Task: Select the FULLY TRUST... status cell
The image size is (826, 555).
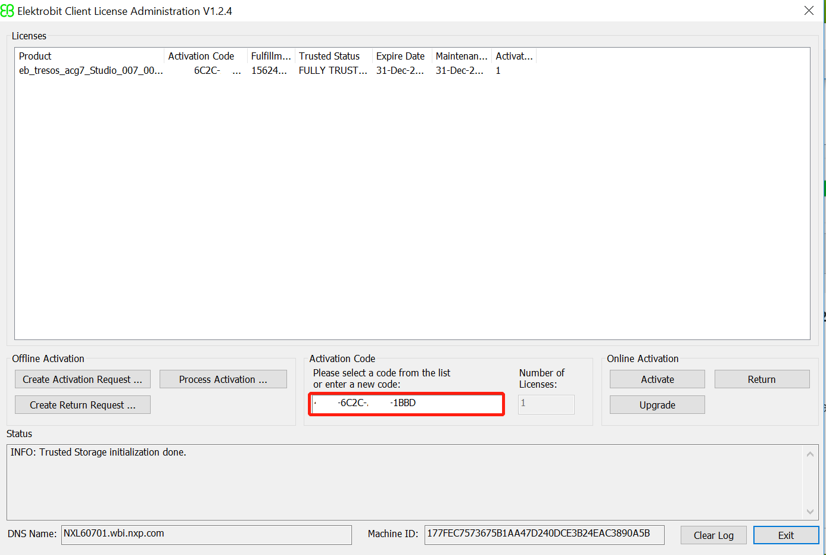Action: 333,70
